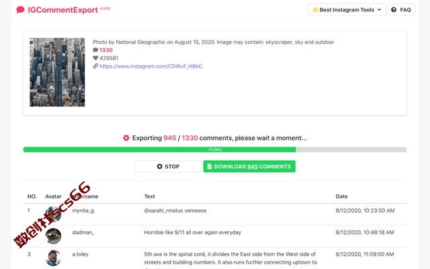
Task: Click the file icon in the download button
Action: (210, 166)
